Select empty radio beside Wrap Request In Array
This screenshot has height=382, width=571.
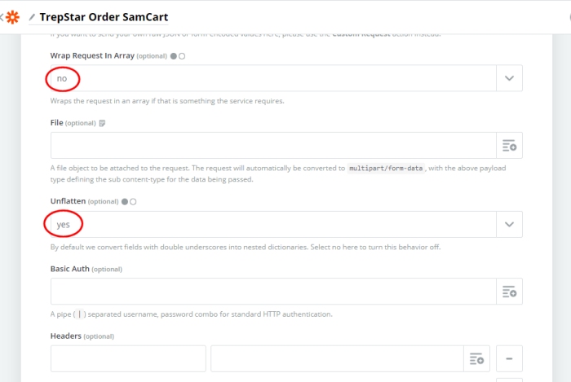tap(182, 56)
